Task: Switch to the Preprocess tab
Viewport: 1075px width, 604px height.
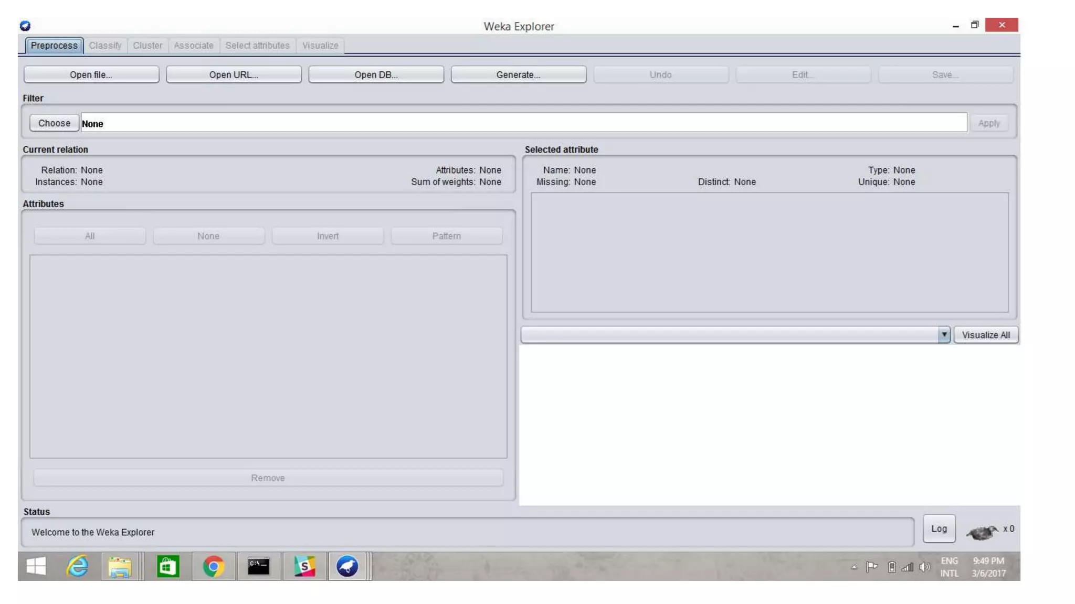Action: click(54, 46)
